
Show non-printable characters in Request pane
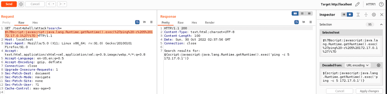(144, 22)
